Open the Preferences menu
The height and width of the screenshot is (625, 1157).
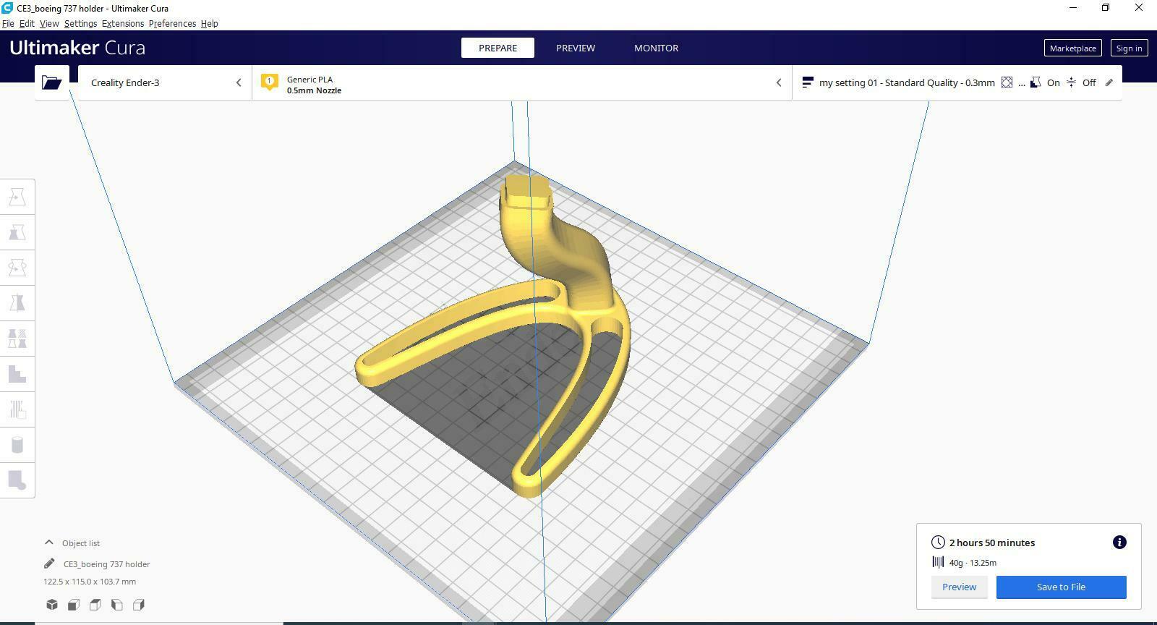pos(172,23)
